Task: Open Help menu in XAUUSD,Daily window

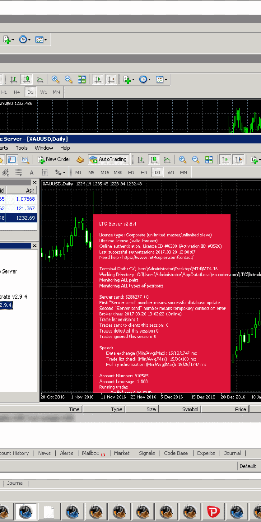Action: pyautogui.click(x=65, y=148)
